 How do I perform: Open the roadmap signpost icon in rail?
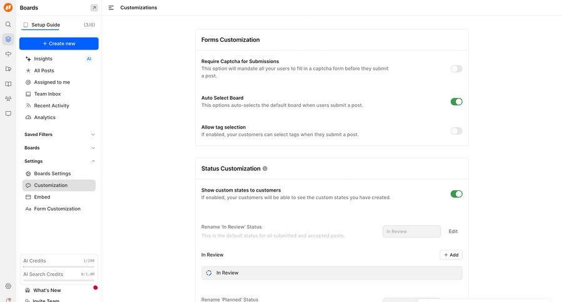coord(8,54)
